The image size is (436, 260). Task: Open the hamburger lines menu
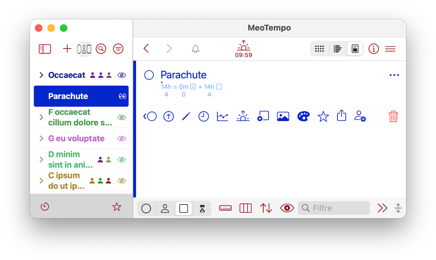pos(390,49)
